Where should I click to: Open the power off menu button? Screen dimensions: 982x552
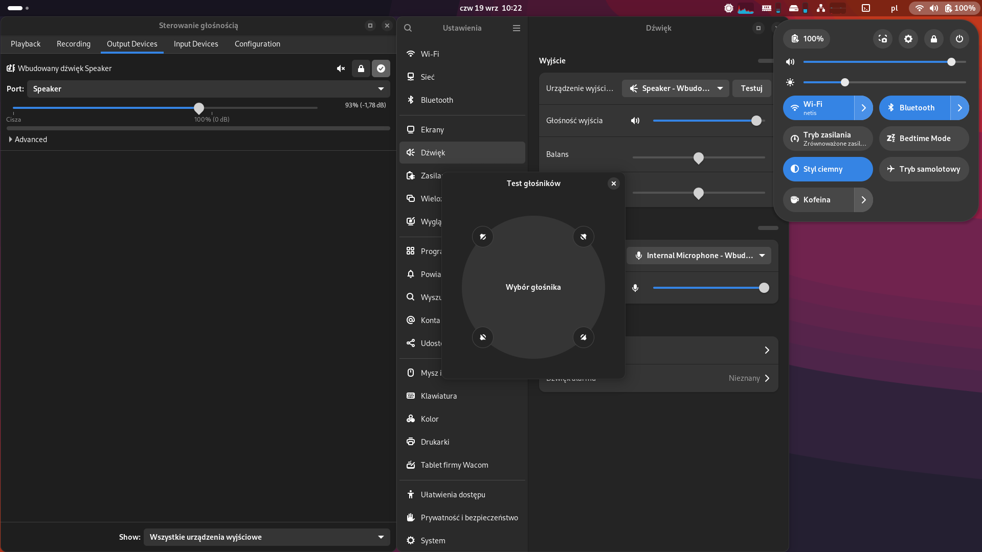click(959, 39)
